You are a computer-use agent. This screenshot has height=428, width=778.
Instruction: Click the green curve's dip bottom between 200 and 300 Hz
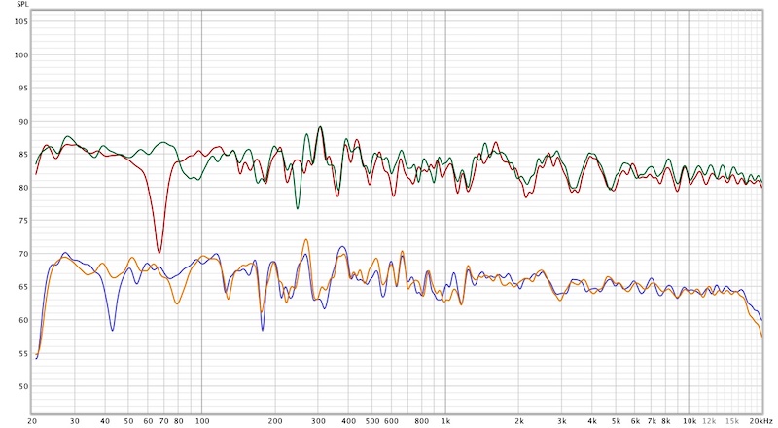pyautogui.click(x=298, y=208)
